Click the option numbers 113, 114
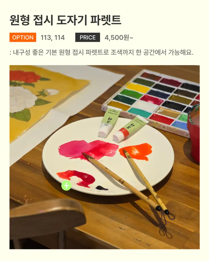 [x=53, y=37]
